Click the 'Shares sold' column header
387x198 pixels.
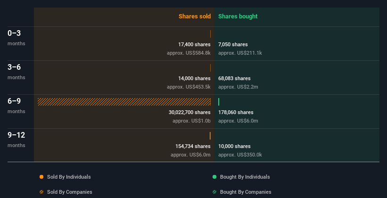pyautogui.click(x=195, y=16)
